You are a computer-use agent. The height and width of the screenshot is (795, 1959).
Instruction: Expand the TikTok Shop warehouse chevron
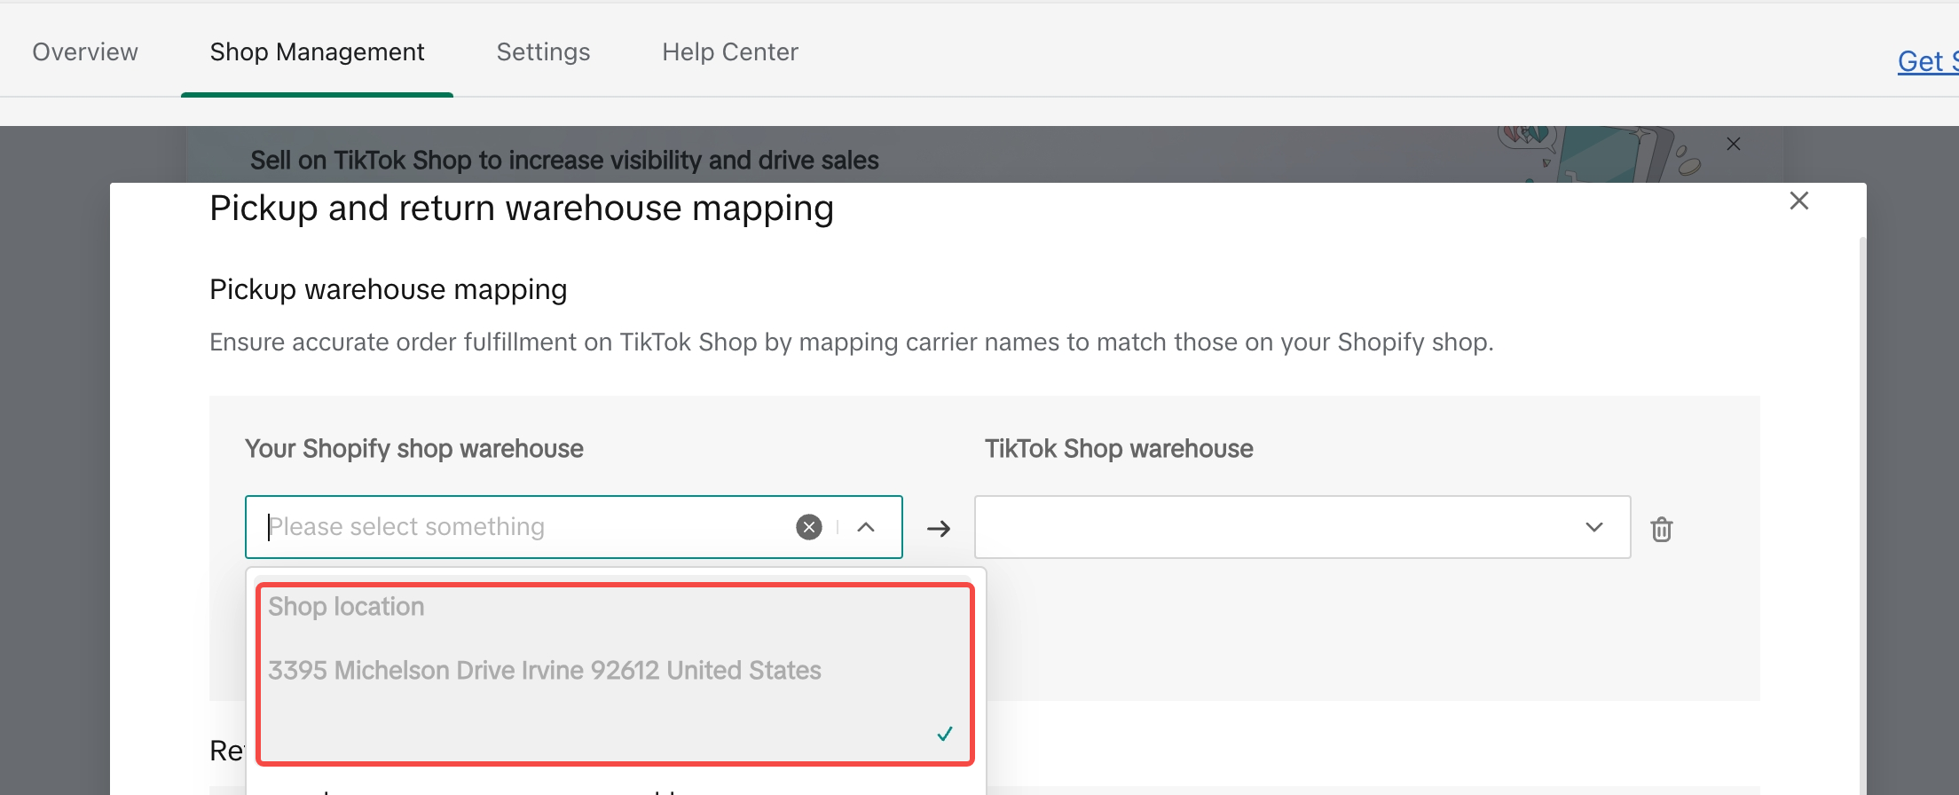(x=1593, y=527)
